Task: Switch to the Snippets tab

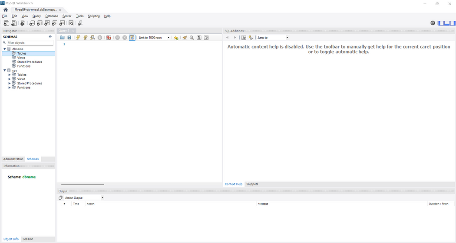Action: click(x=252, y=184)
